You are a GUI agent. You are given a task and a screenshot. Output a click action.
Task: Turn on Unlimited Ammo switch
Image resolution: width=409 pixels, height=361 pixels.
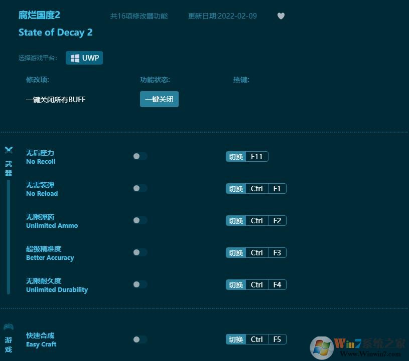pyautogui.click(x=141, y=220)
